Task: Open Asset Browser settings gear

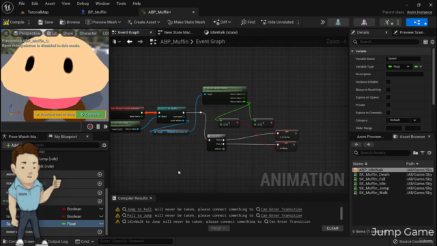Action: [429, 153]
